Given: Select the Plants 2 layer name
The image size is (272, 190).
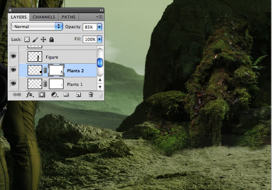Looking at the screenshot, I should [75, 70].
